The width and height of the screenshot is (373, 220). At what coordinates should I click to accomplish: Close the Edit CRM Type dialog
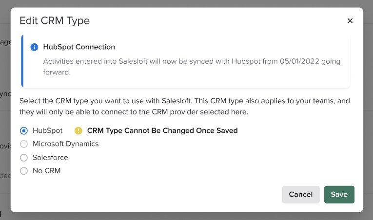[350, 20]
